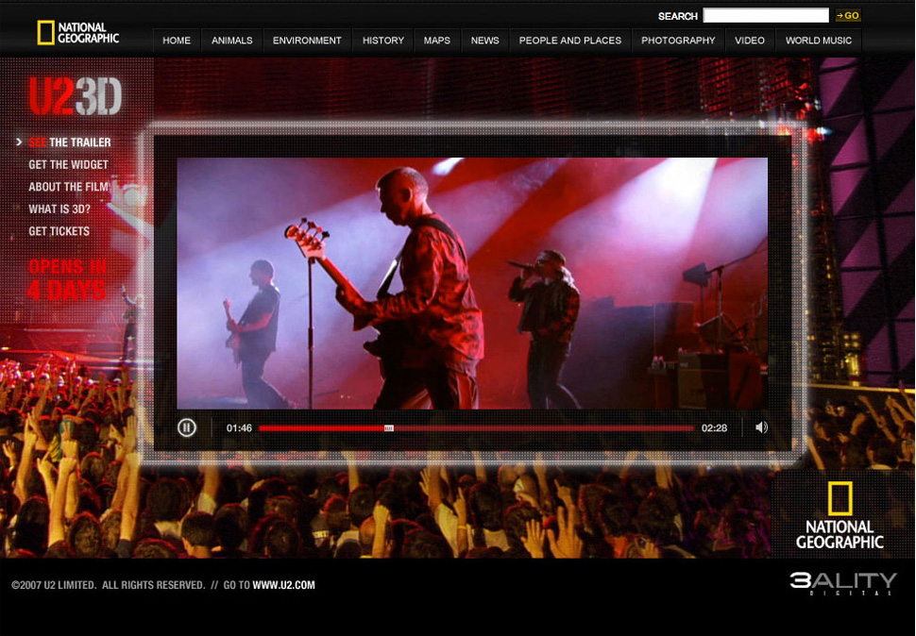Navigate to News
916x636 pixels.
(484, 41)
